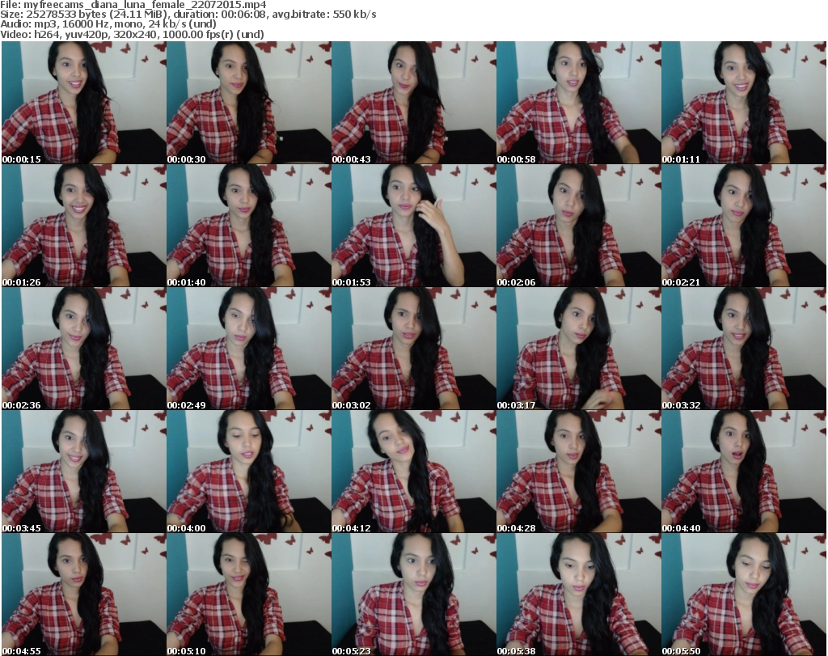Click the thumbnail labeled 00:05:50
Viewport: 828px width, 656px height.
tap(744, 595)
